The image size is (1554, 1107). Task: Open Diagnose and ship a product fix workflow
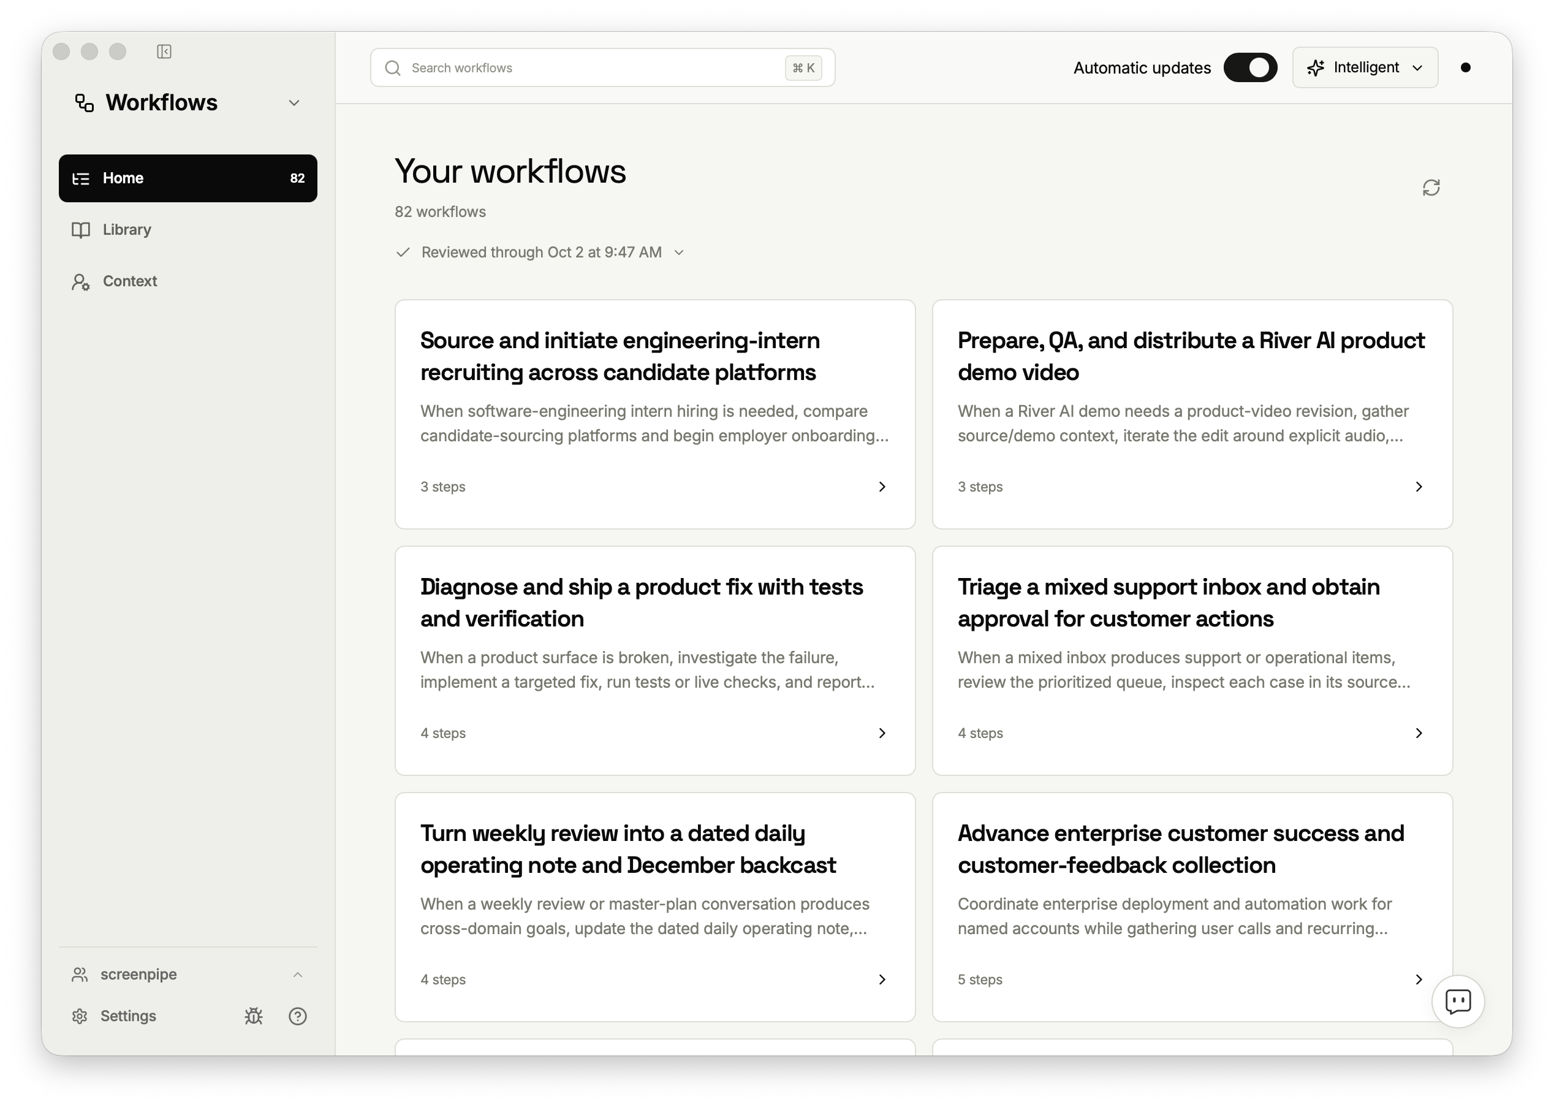(654, 661)
